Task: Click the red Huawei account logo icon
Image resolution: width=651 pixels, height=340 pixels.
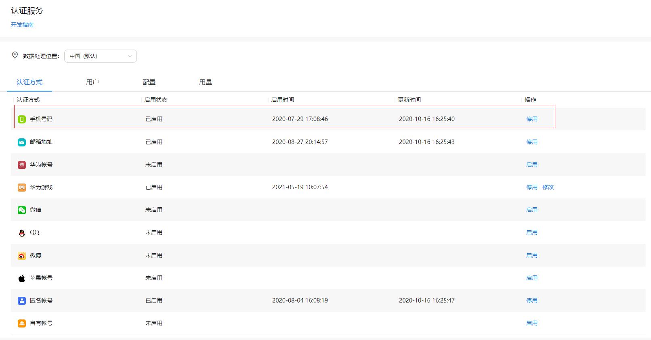Action: coord(22,165)
